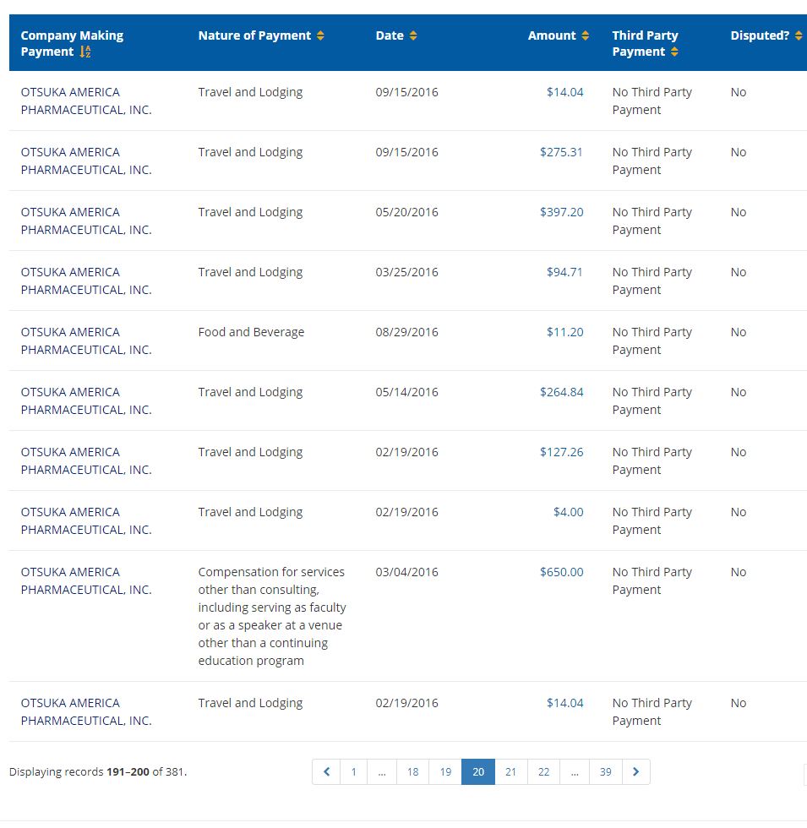Screen dimensions: 807x828
Task: Open $11.20 payment amount link
Action: click(565, 332)
